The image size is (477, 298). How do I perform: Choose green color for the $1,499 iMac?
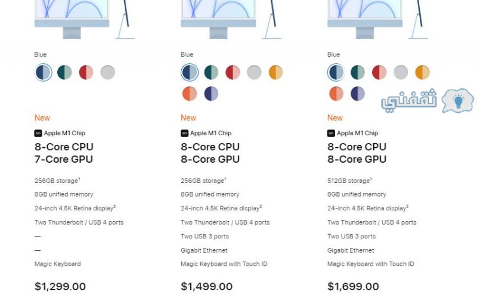pos(211,72)
